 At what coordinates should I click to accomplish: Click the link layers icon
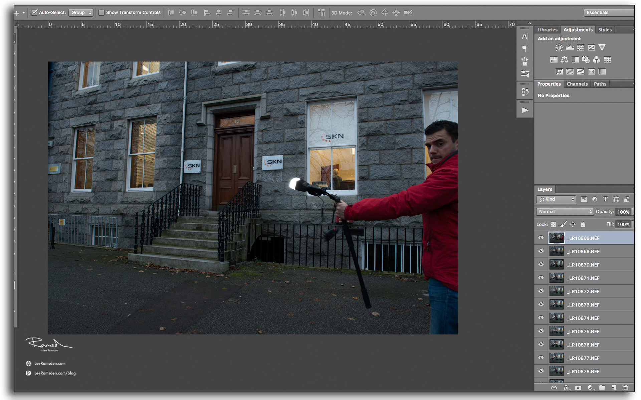tap(554, 388)
